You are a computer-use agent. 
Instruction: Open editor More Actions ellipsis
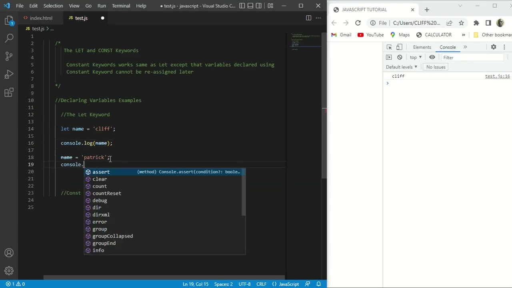318,18
